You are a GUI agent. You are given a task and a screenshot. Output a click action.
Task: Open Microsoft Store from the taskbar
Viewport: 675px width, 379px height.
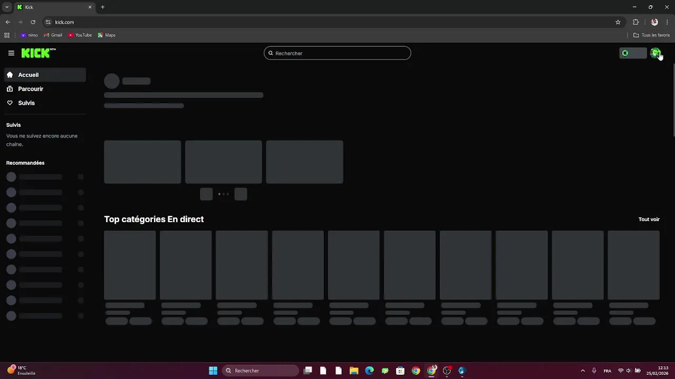click(400, 371)
